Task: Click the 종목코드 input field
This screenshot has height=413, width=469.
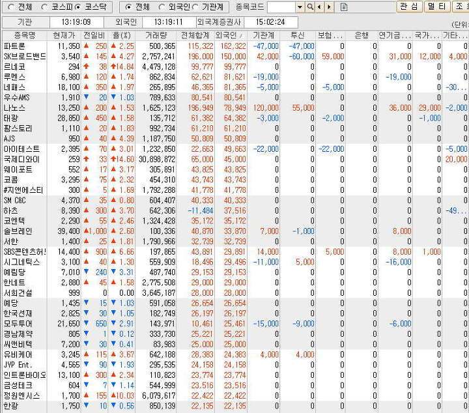Action: pos(281,7)
